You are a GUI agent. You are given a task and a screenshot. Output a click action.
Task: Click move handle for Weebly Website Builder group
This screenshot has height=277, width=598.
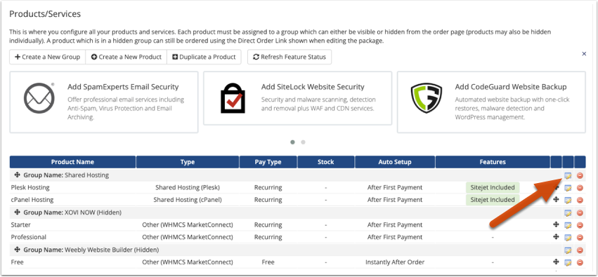pyautogui.click(x=17, y=250)
